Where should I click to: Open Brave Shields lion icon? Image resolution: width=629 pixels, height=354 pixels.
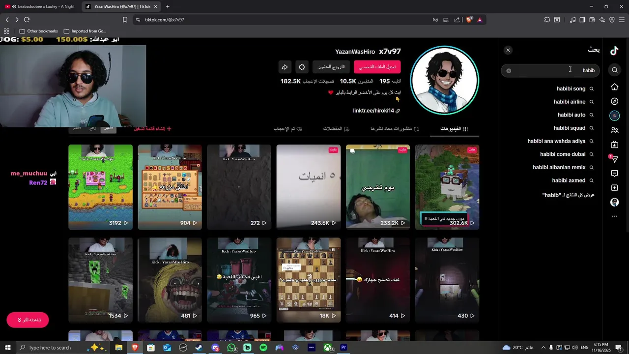[469, 20]
